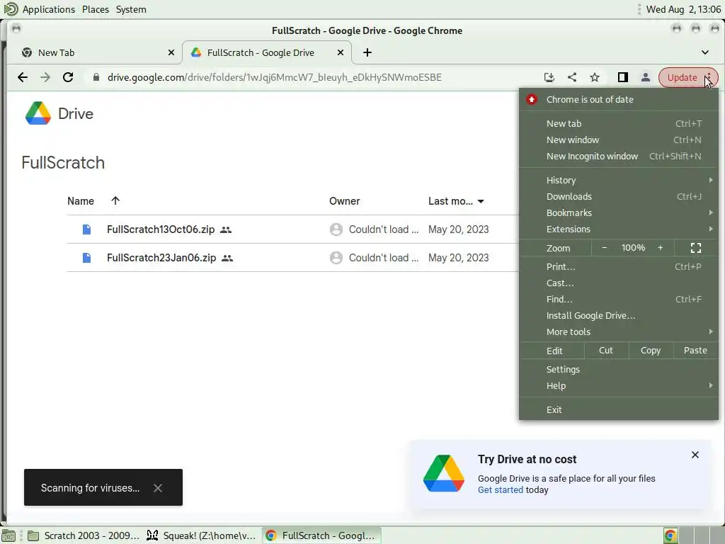Open the Applications menu in top panel
The height and width of the screenshot is (544, 725).
click(49, 9)
